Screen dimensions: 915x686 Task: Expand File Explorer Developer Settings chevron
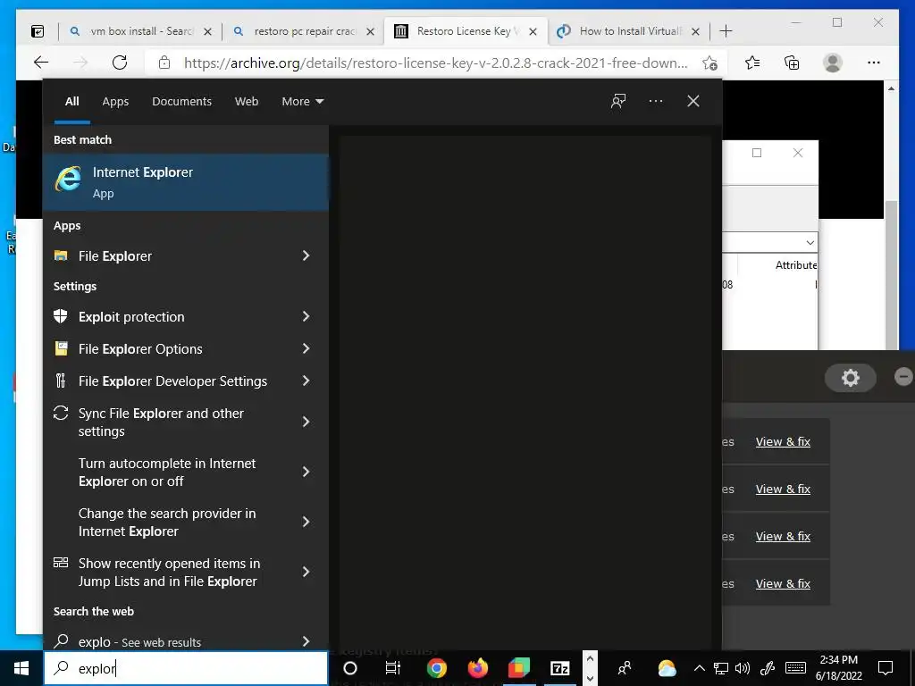tap(306, 381)
